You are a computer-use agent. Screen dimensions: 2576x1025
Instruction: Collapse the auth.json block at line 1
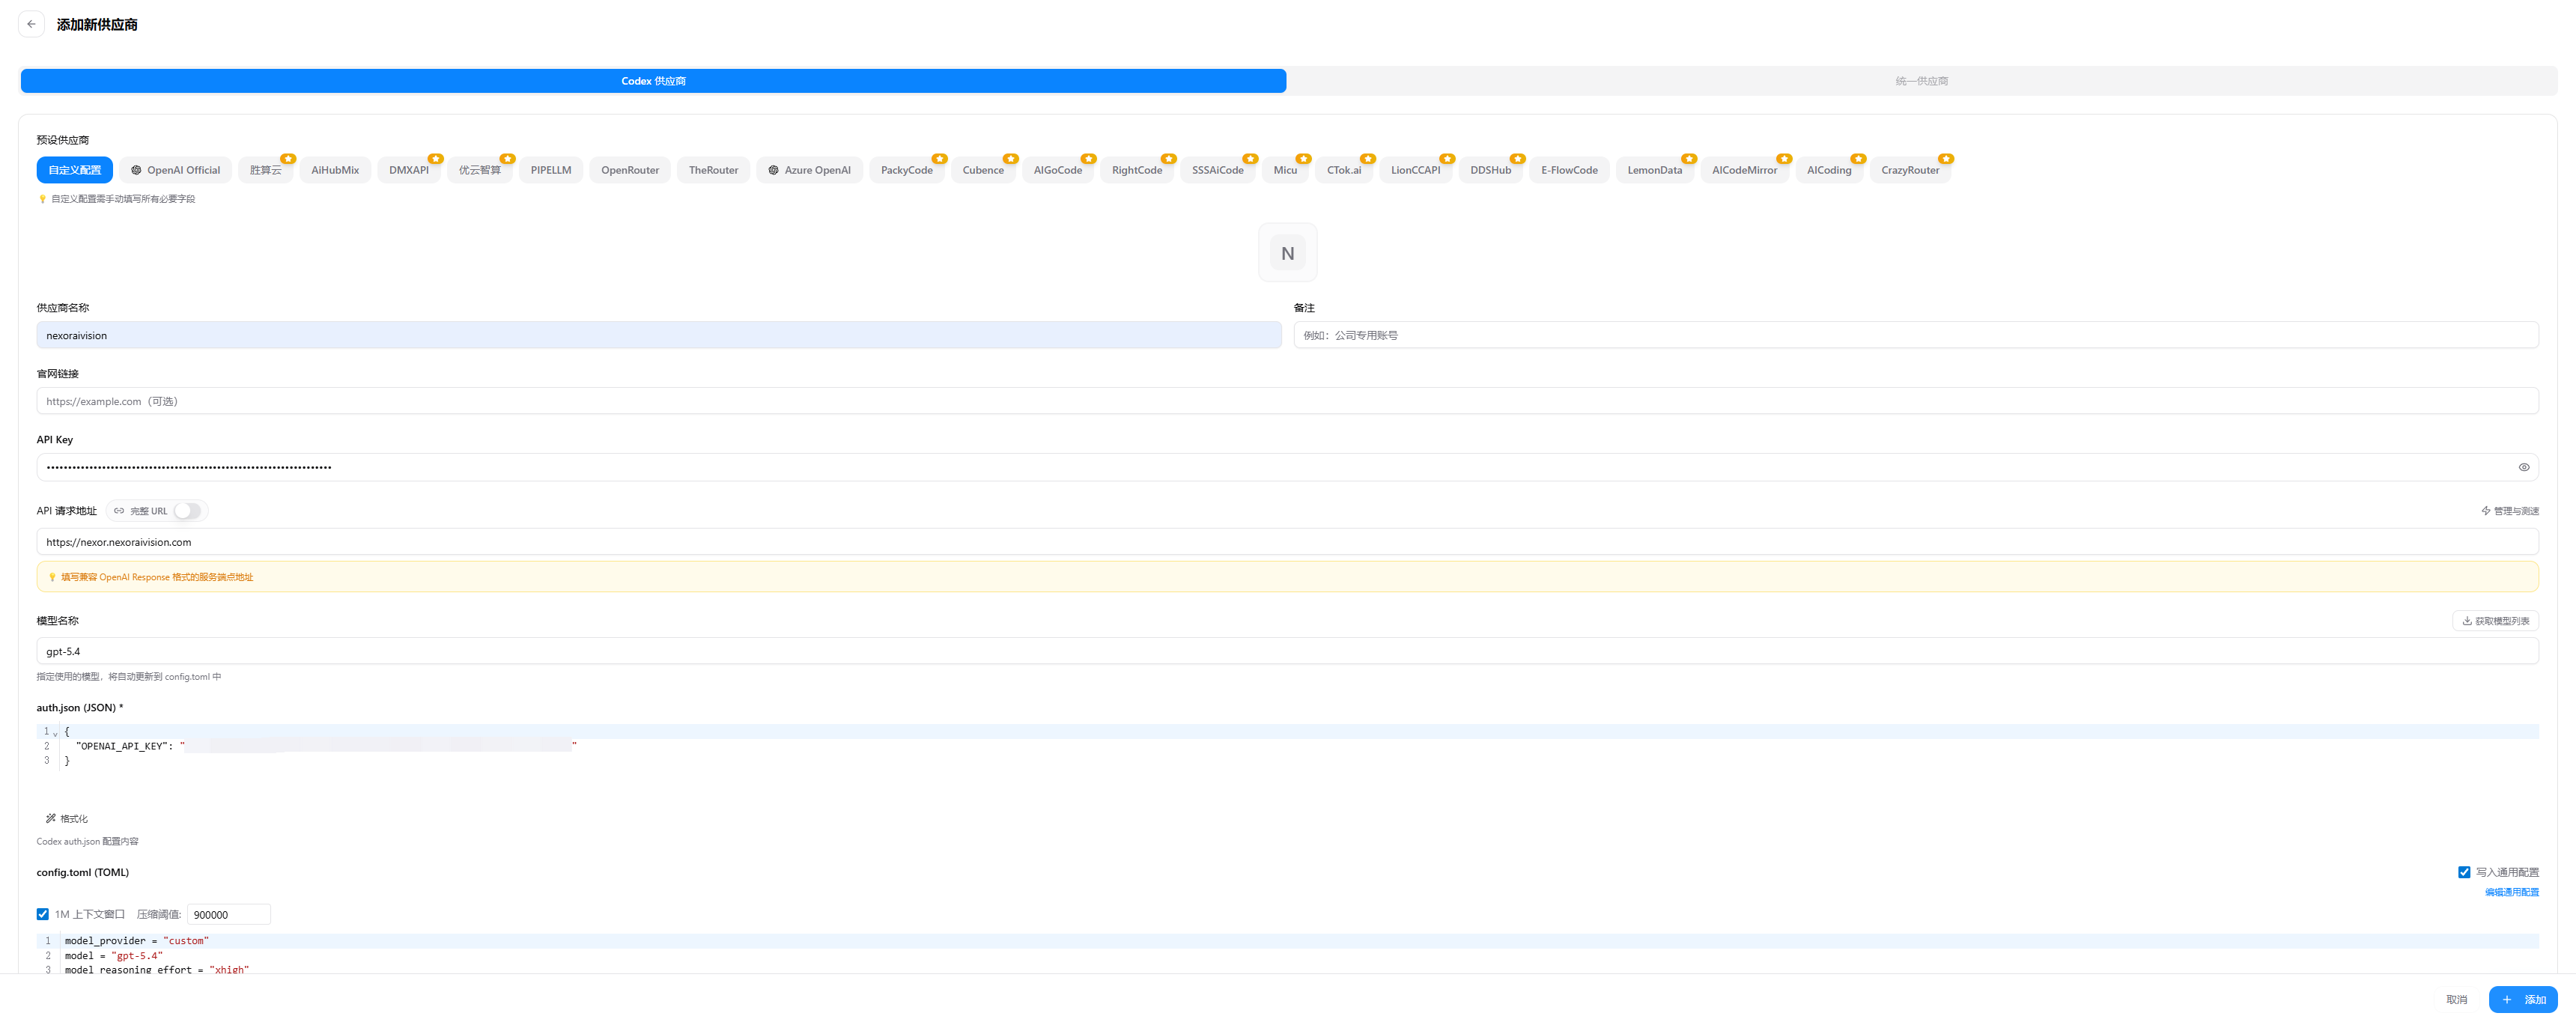click(x=55, y=732)
